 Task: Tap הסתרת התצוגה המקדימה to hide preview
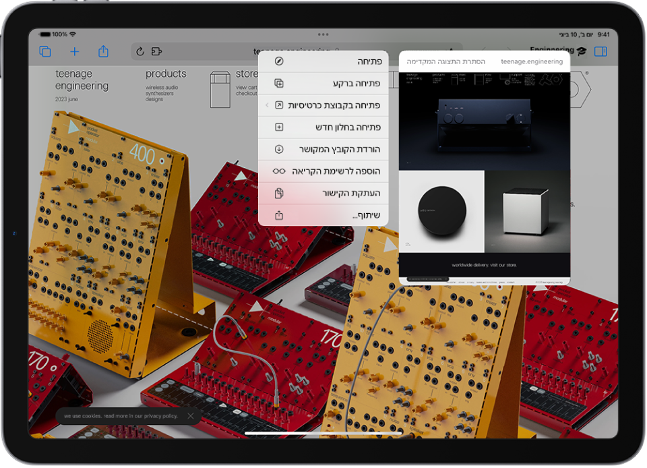445,61
